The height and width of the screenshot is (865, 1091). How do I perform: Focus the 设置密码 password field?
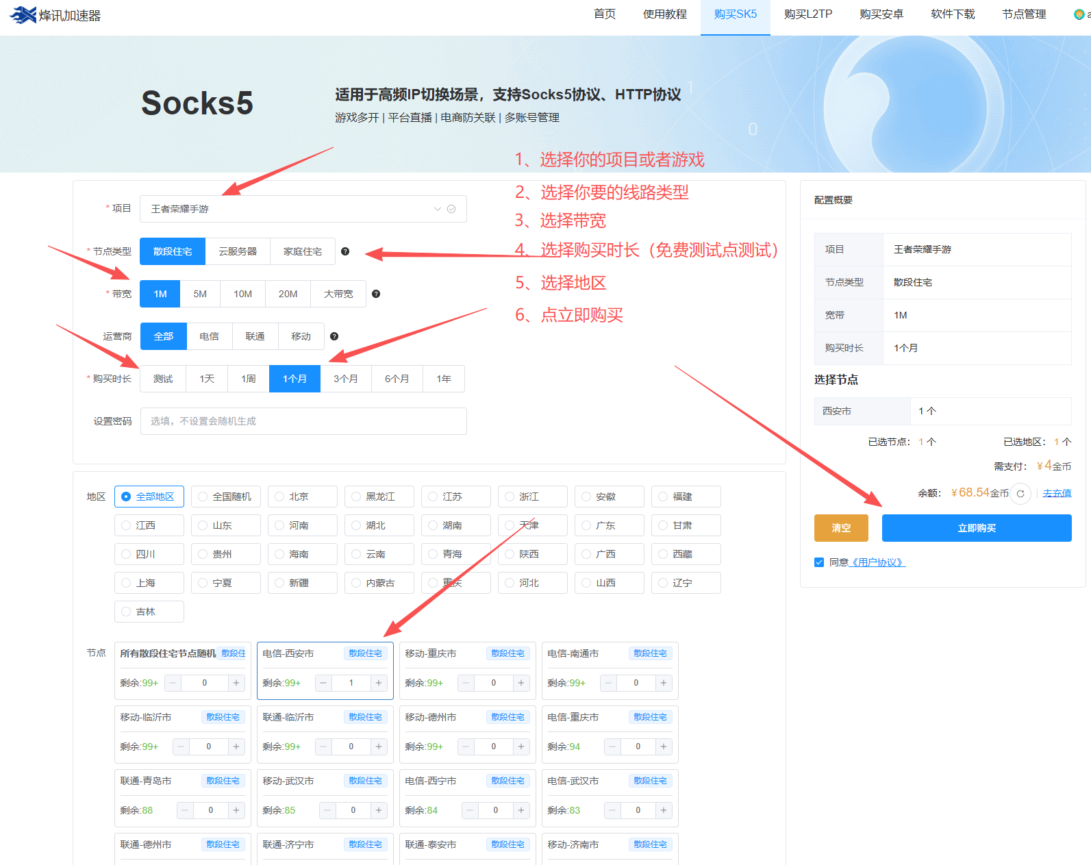[x=303, y=421]
